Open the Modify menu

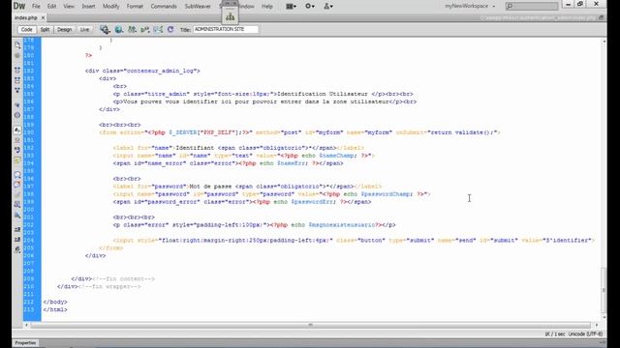coord(111,7)
